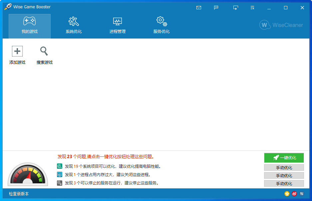
Task: Click the top 手动优化 button
Action: point(284,168)
